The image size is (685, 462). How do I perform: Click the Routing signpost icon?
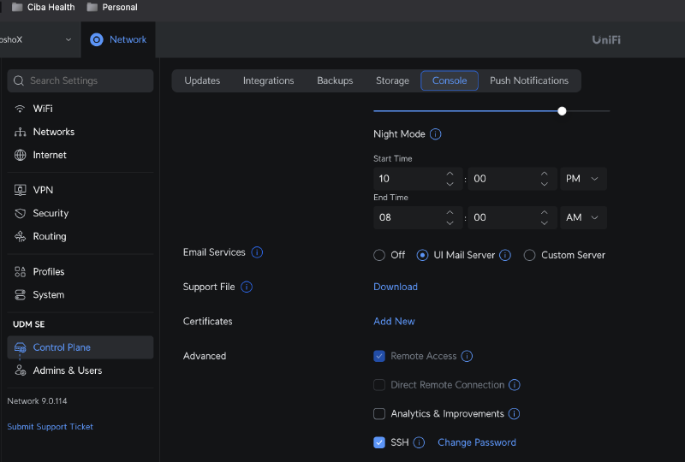[20, 236]
